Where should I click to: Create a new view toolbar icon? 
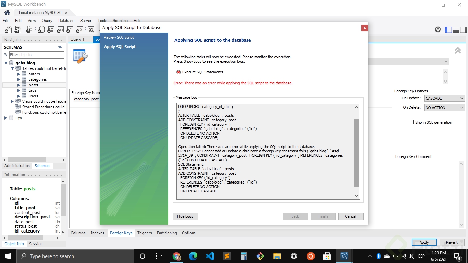pos(60,30)
